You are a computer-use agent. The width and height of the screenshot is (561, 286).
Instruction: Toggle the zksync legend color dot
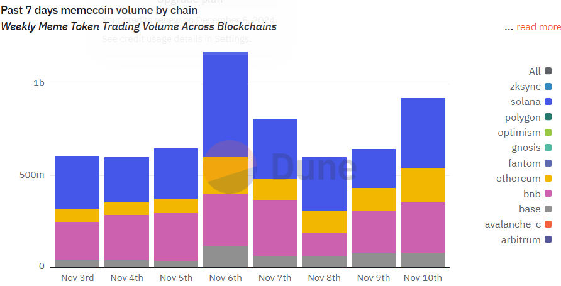pos(548,87)
